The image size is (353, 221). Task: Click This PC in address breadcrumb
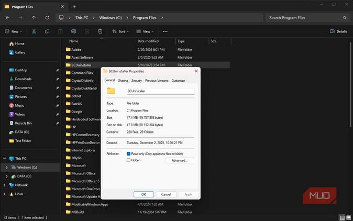(x=82, y=18)
